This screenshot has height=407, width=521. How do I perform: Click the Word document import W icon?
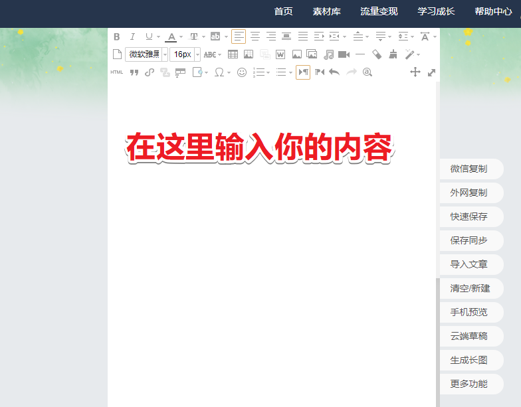[x=280, y=54]
